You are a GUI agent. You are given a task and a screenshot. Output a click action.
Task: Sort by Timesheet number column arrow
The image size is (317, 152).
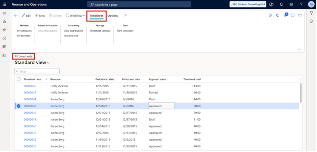46,79
